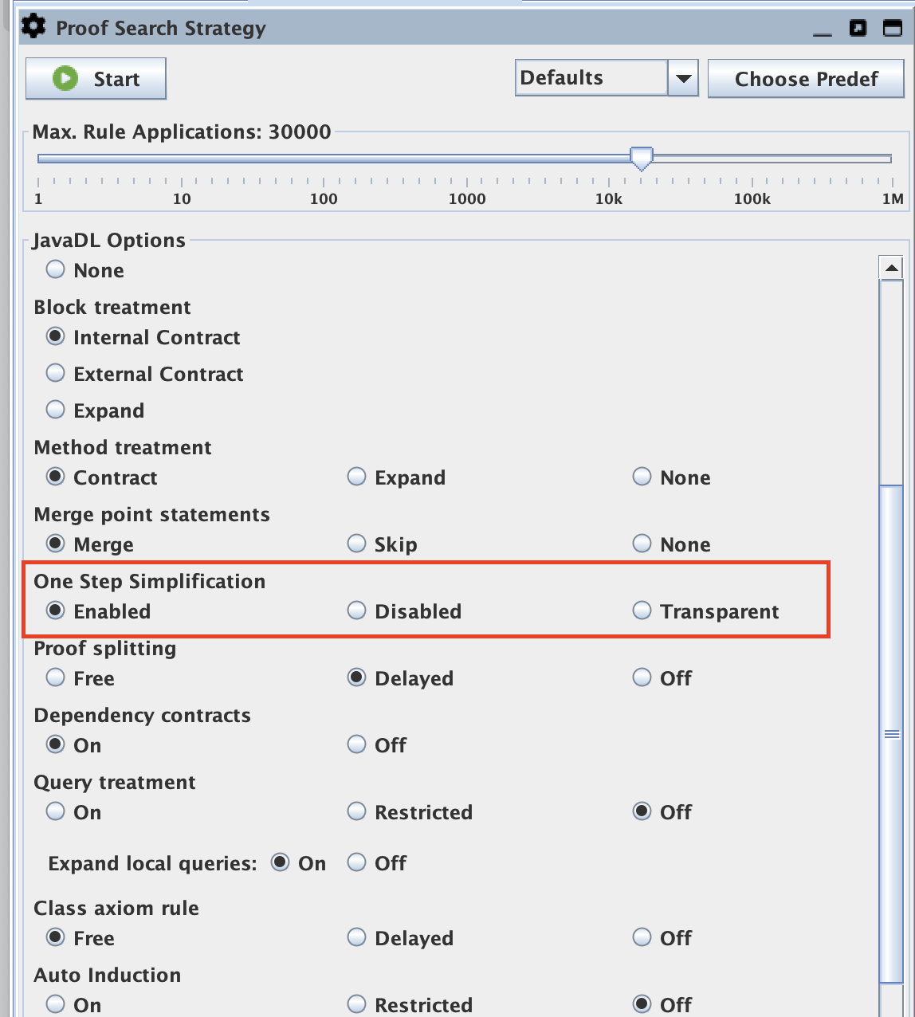Viewport: 915px width, 1017px height.
Task: Click the Proof splitting heading
Action: tap(105, 648)
